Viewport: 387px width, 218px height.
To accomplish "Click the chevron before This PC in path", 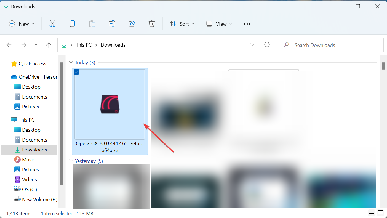I will (71, 45).
